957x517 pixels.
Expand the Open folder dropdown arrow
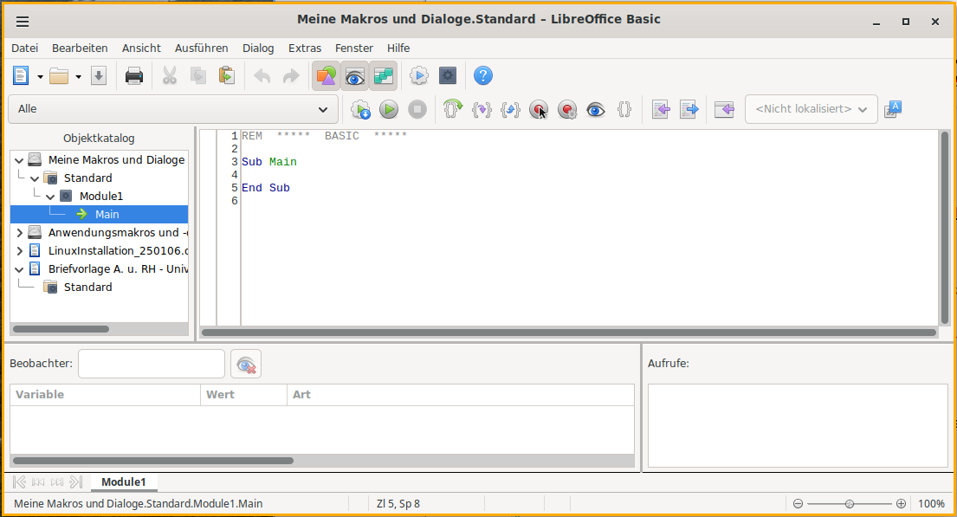coord(78,76)
